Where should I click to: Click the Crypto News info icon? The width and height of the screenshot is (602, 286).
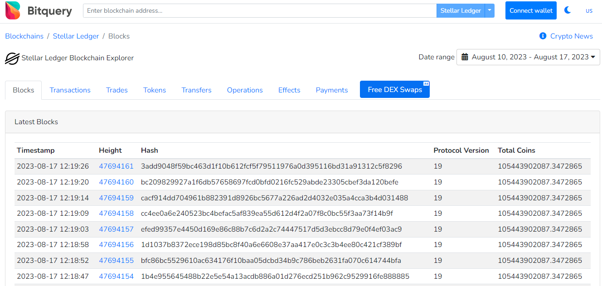(x=543, y=36)
